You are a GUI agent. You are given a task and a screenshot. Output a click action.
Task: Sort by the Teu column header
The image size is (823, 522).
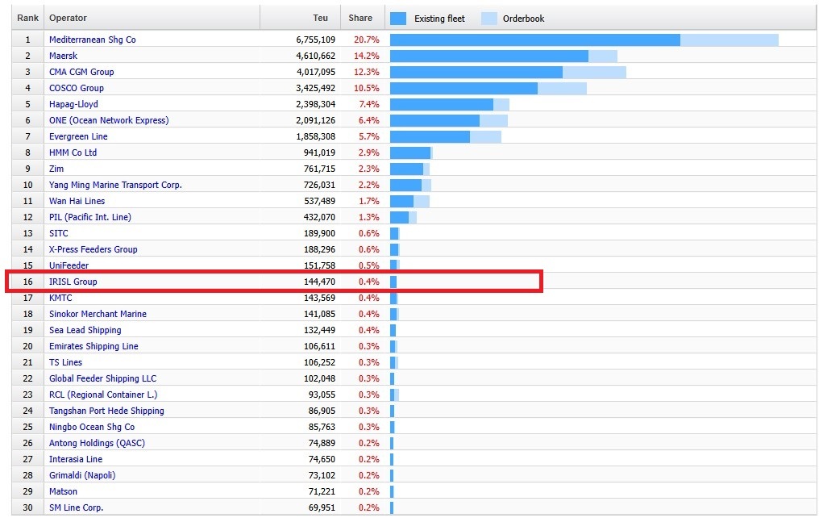pos(320,18)
